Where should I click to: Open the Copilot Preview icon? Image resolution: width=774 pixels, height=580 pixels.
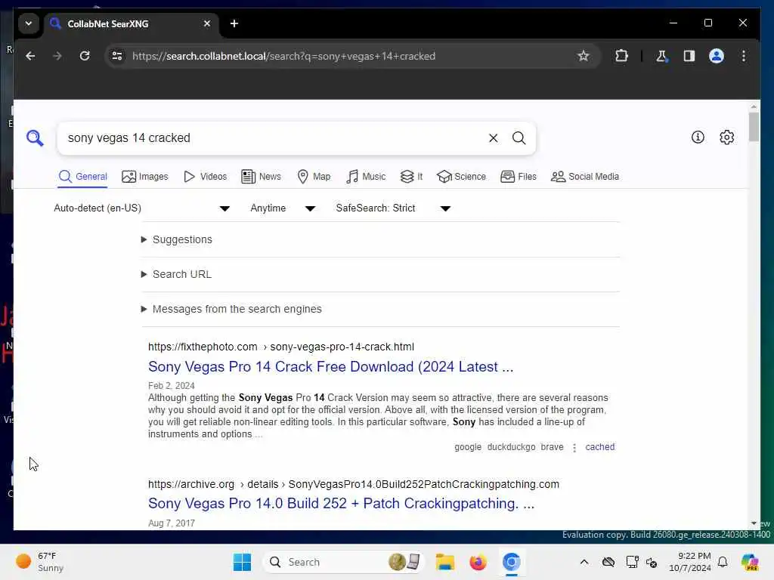click(750, 562)
